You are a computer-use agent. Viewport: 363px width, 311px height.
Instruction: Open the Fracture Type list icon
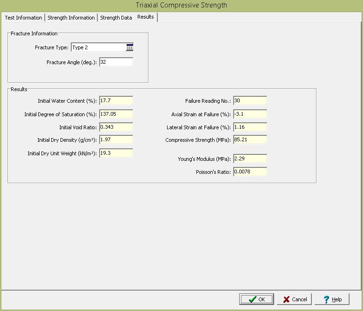pyautogui.click(x=129, y=47)
